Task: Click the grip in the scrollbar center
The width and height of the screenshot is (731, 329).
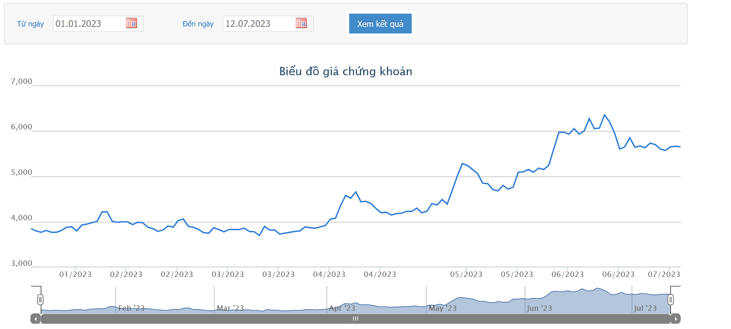Action: 355,319
